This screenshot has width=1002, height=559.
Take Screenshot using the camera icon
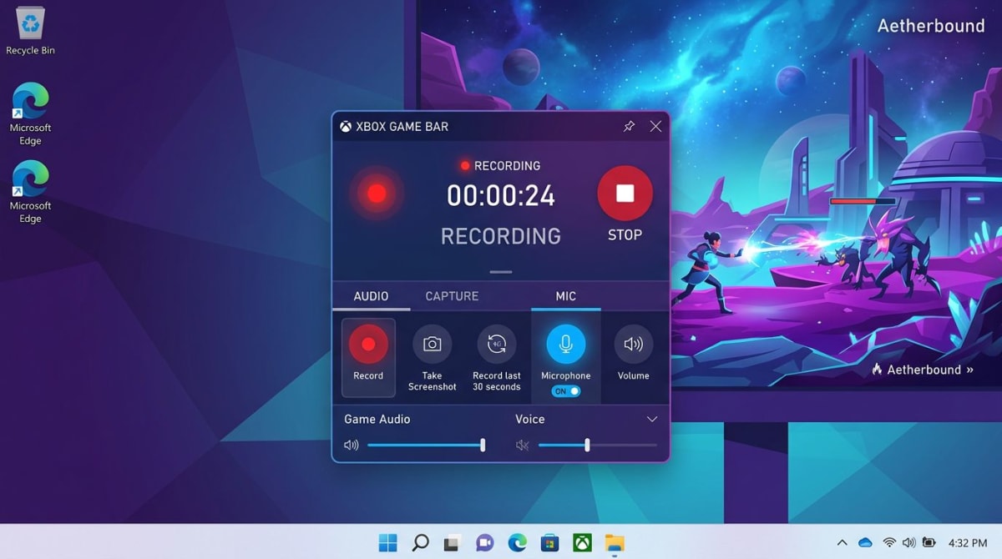tap(432, 344)
